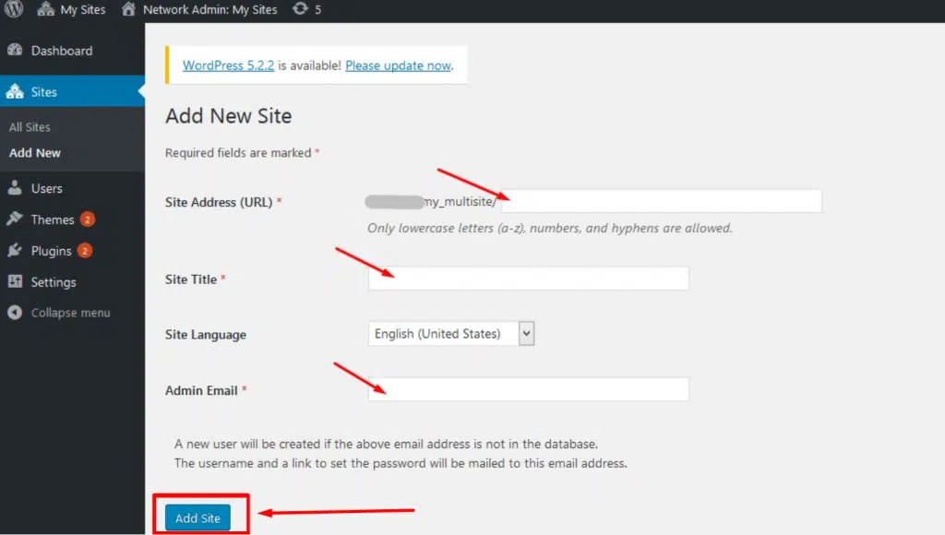Focus the Site Title field
Image resolution: width=945 pixels, height=535 pixels.
[x=528, y=279]
